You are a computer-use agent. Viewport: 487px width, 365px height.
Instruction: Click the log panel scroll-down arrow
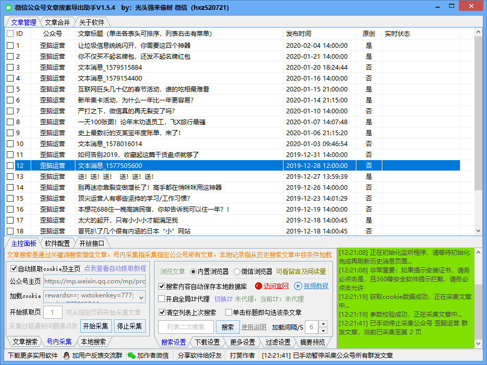click(x=478, y=343)
